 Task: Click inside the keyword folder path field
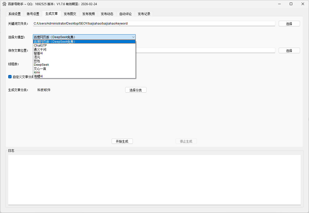pyautogui.click(x=129, y=23)
